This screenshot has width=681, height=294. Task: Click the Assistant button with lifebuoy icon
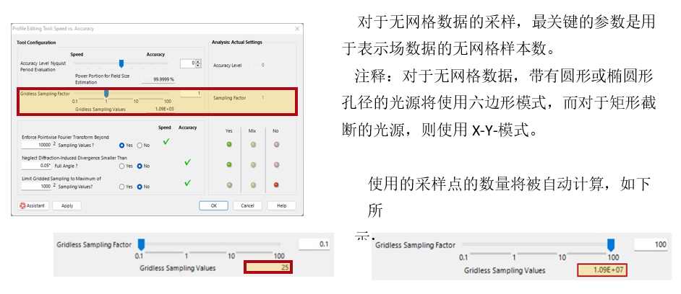click(x=34, y=205)
